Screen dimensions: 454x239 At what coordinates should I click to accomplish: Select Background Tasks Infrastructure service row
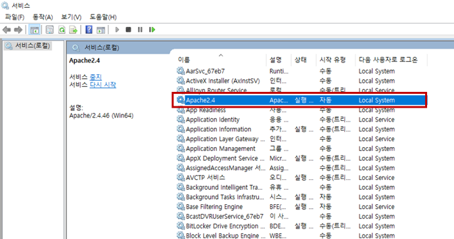coord(301,197)
